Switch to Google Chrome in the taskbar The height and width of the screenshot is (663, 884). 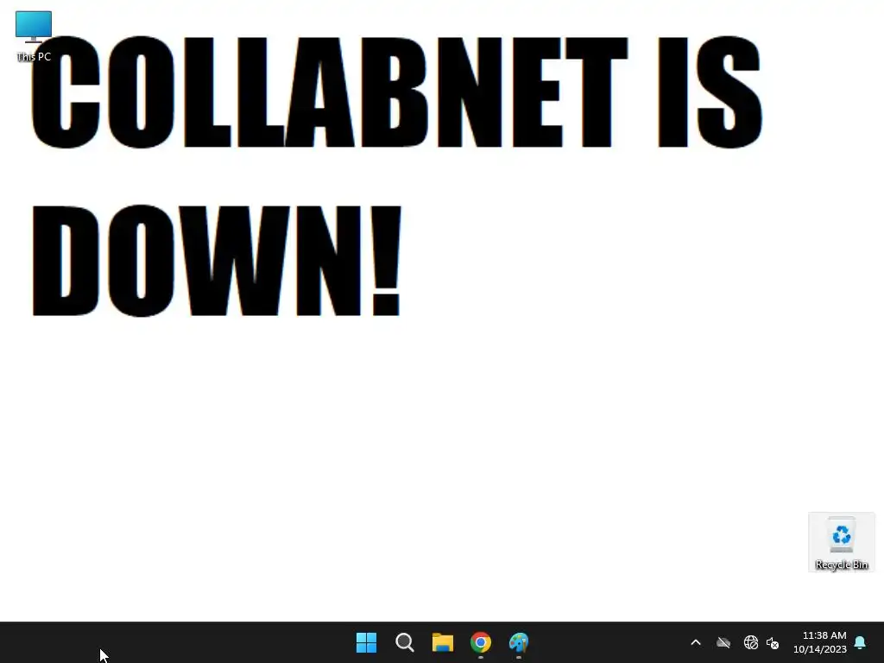[481, 642]
